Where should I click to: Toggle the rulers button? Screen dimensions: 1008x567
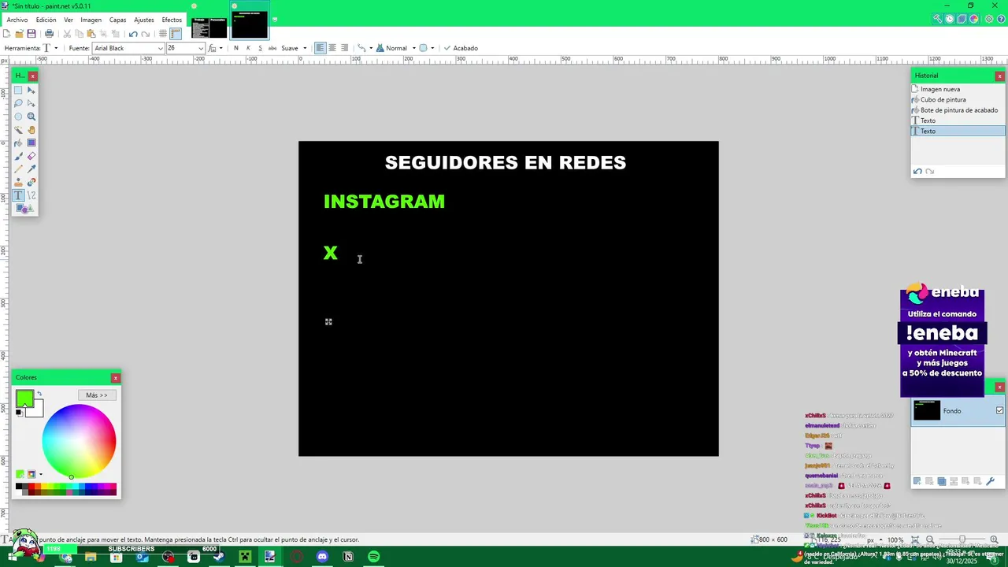(x=176, y=34)
